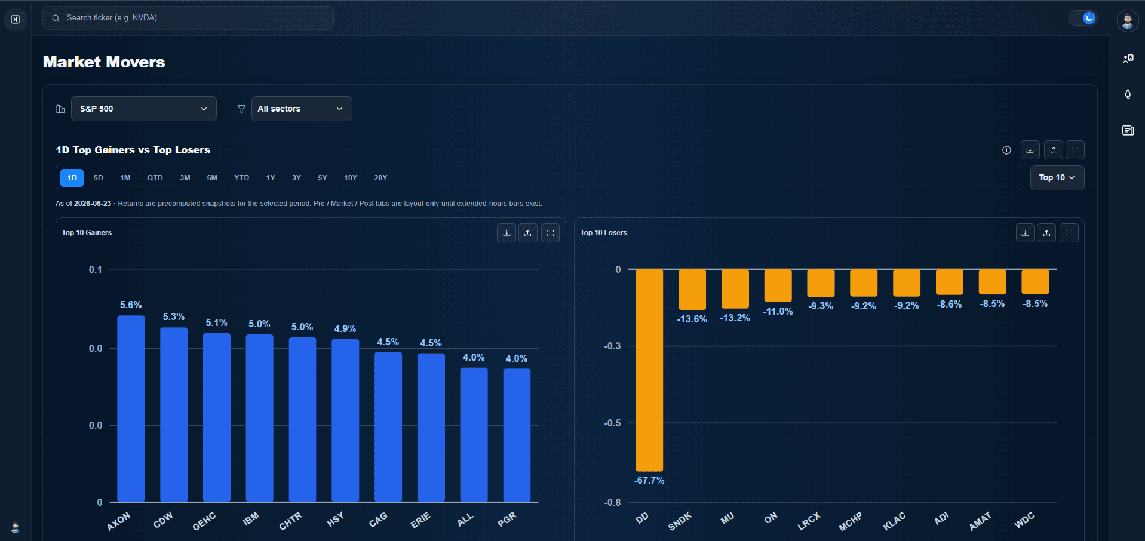Click the MU loser bar
The width and height of the screenshot is (1145, 541).
[735, 289]
